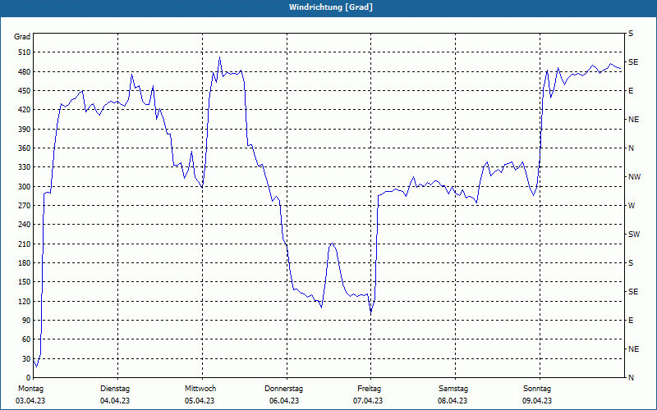Click the 210 degree axis label
This screenshot has width=657, height=410.
[25, 244]
